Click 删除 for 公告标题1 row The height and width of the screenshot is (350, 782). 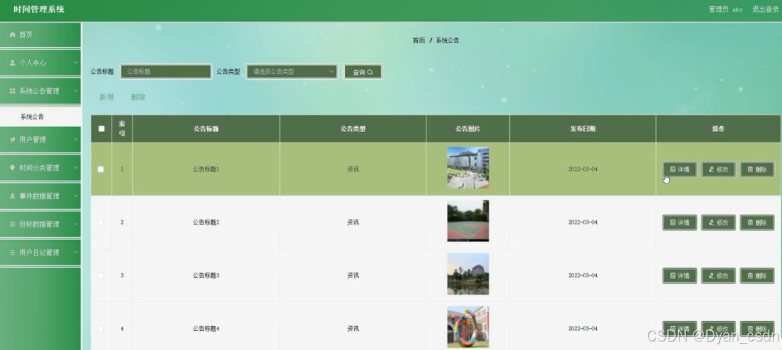[757, 169]
